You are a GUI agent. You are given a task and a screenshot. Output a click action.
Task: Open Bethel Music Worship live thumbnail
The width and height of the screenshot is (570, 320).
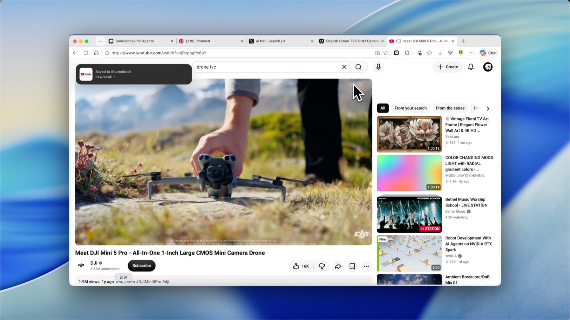pos(409,214)
